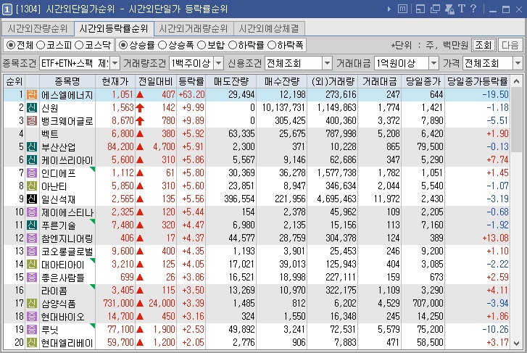Select stock name 에스엘에너지 in row 1
This screenshot has height=353, width=527.
point(67,95)
